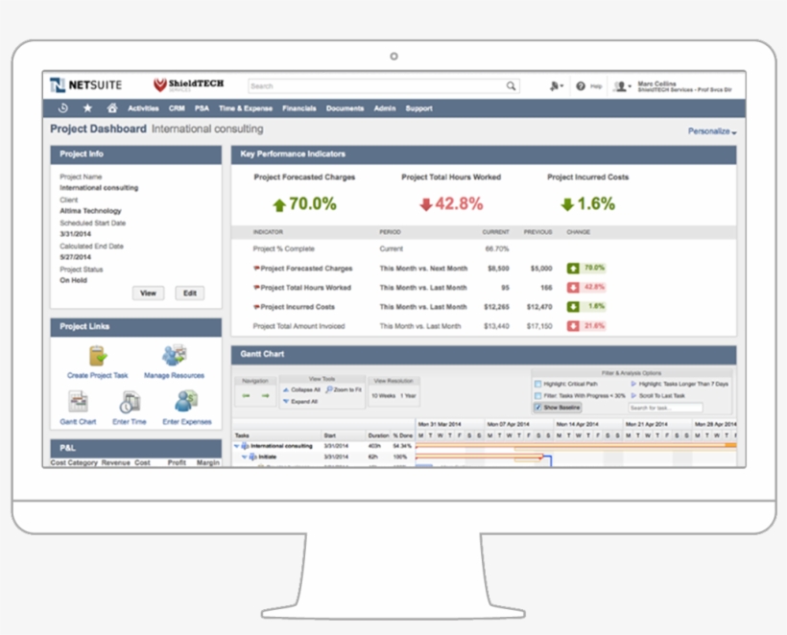787x635 pixels.
Task: Click the Edit button in Project Info
Action: click(189, 293)
